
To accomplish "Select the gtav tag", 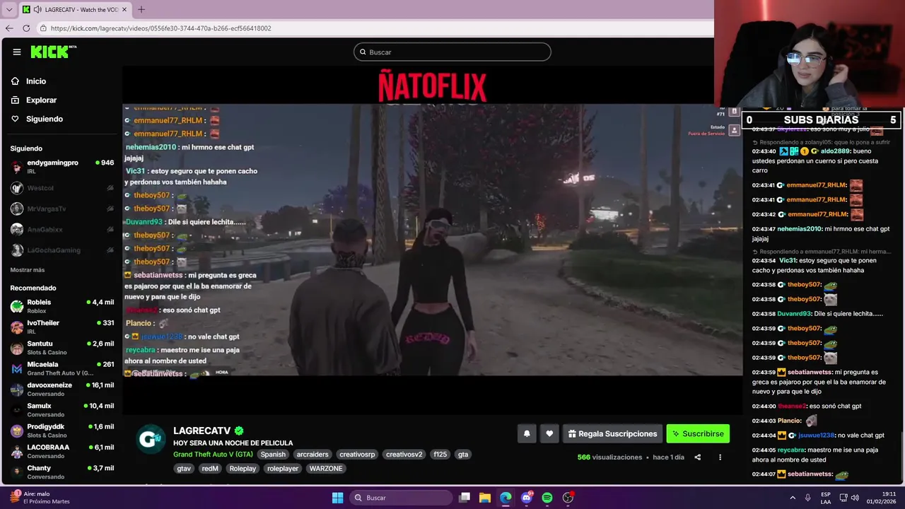I will pyautogui.click(x=184, y=469).
